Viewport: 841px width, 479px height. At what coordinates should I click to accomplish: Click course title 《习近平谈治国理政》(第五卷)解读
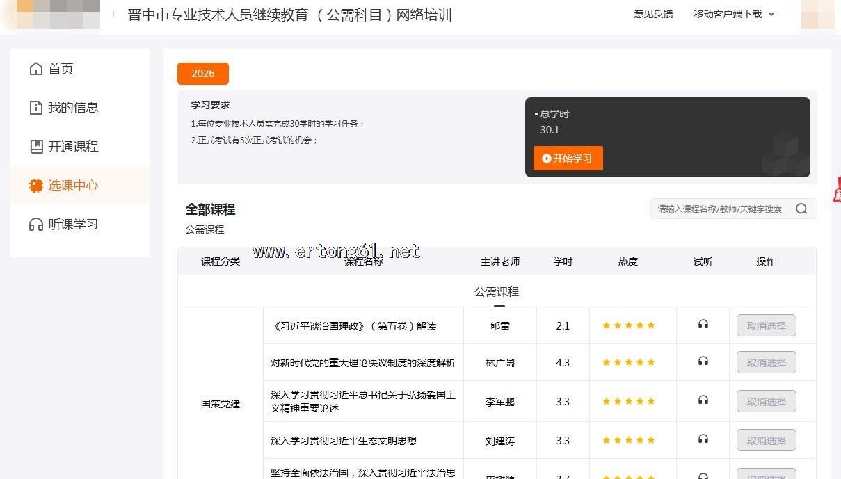353,326
